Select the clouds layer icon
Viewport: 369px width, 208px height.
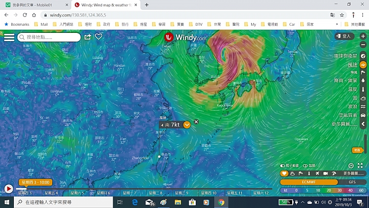363,98
